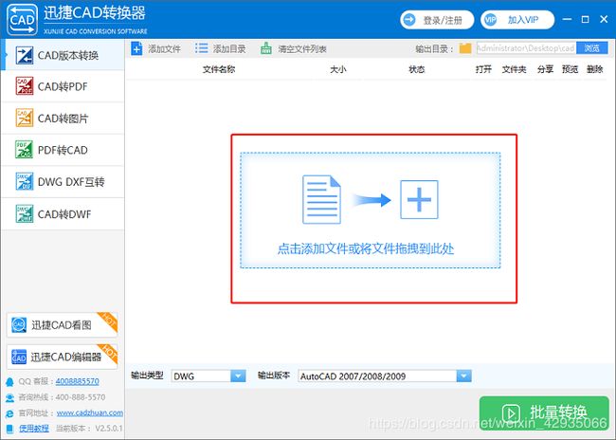Open PDF转CAD conversion mode
The image size is (616, 440).
63,150
